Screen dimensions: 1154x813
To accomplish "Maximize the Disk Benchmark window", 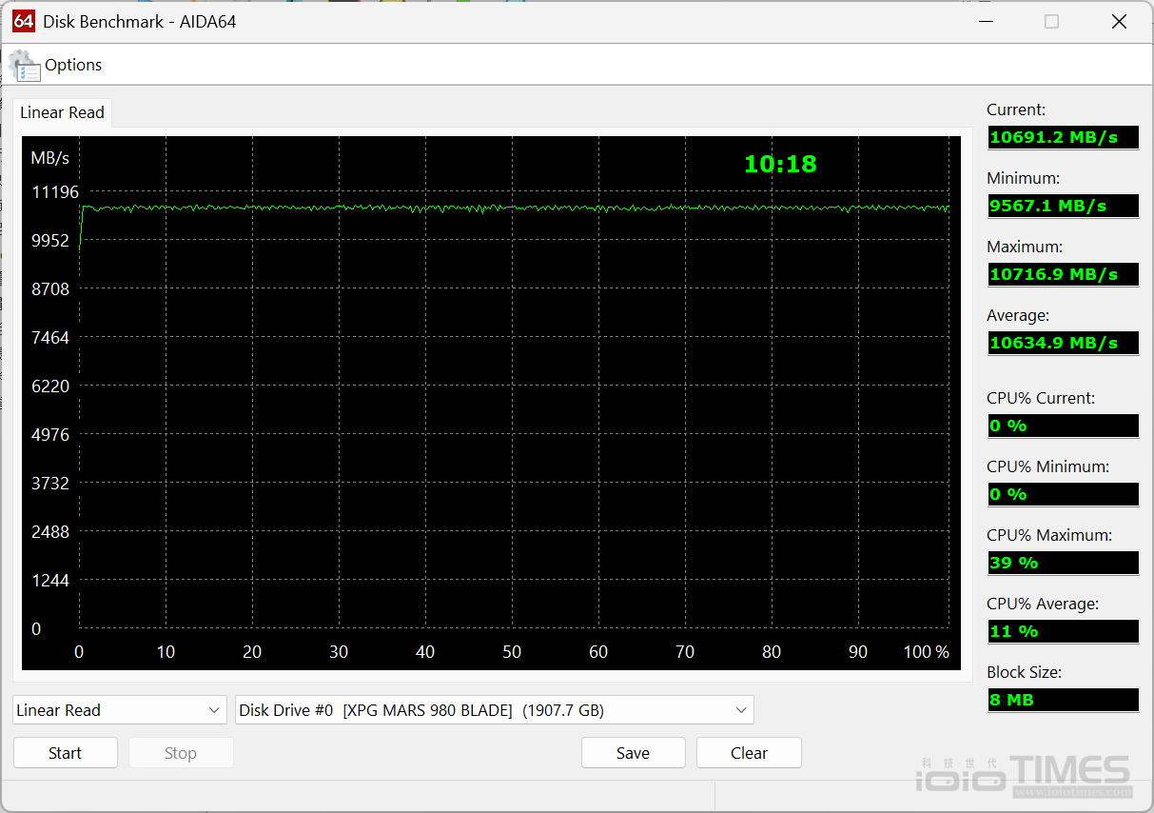I will point(1051,21).
